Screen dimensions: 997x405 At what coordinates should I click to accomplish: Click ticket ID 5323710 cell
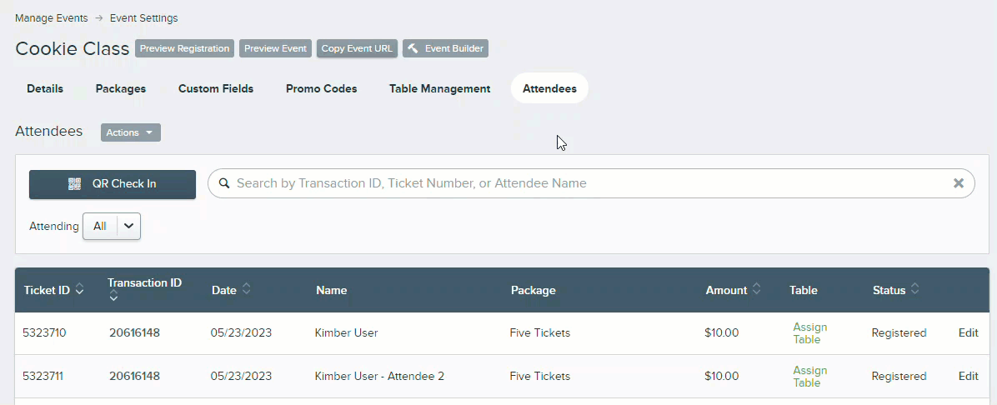pos(44,332)
